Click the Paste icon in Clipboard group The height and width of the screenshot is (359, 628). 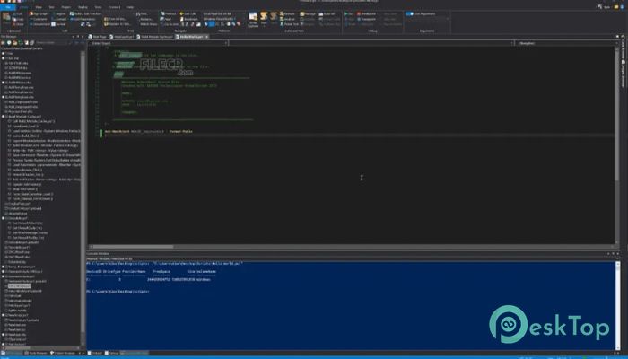coord(6,18)
